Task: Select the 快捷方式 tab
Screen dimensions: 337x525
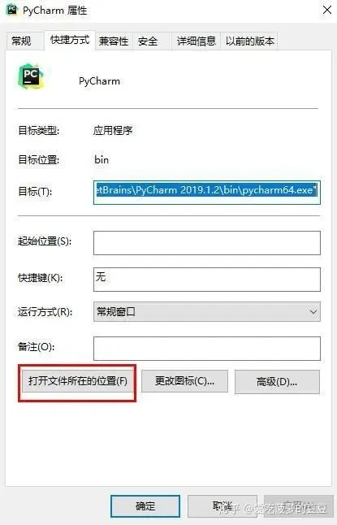Action: click(70, 40)
